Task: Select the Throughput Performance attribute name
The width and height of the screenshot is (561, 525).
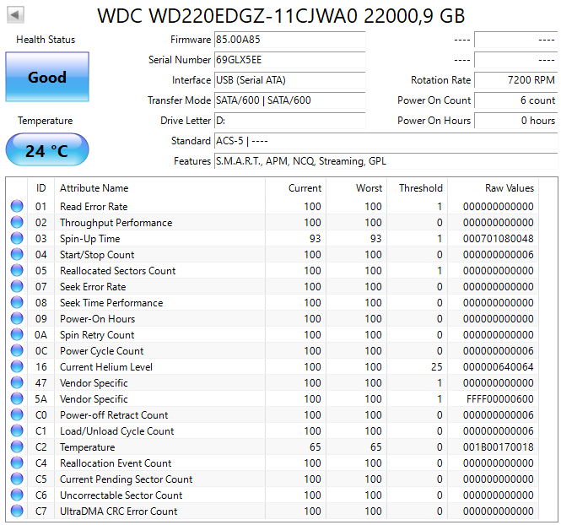Action: click(x=116, y=223)
